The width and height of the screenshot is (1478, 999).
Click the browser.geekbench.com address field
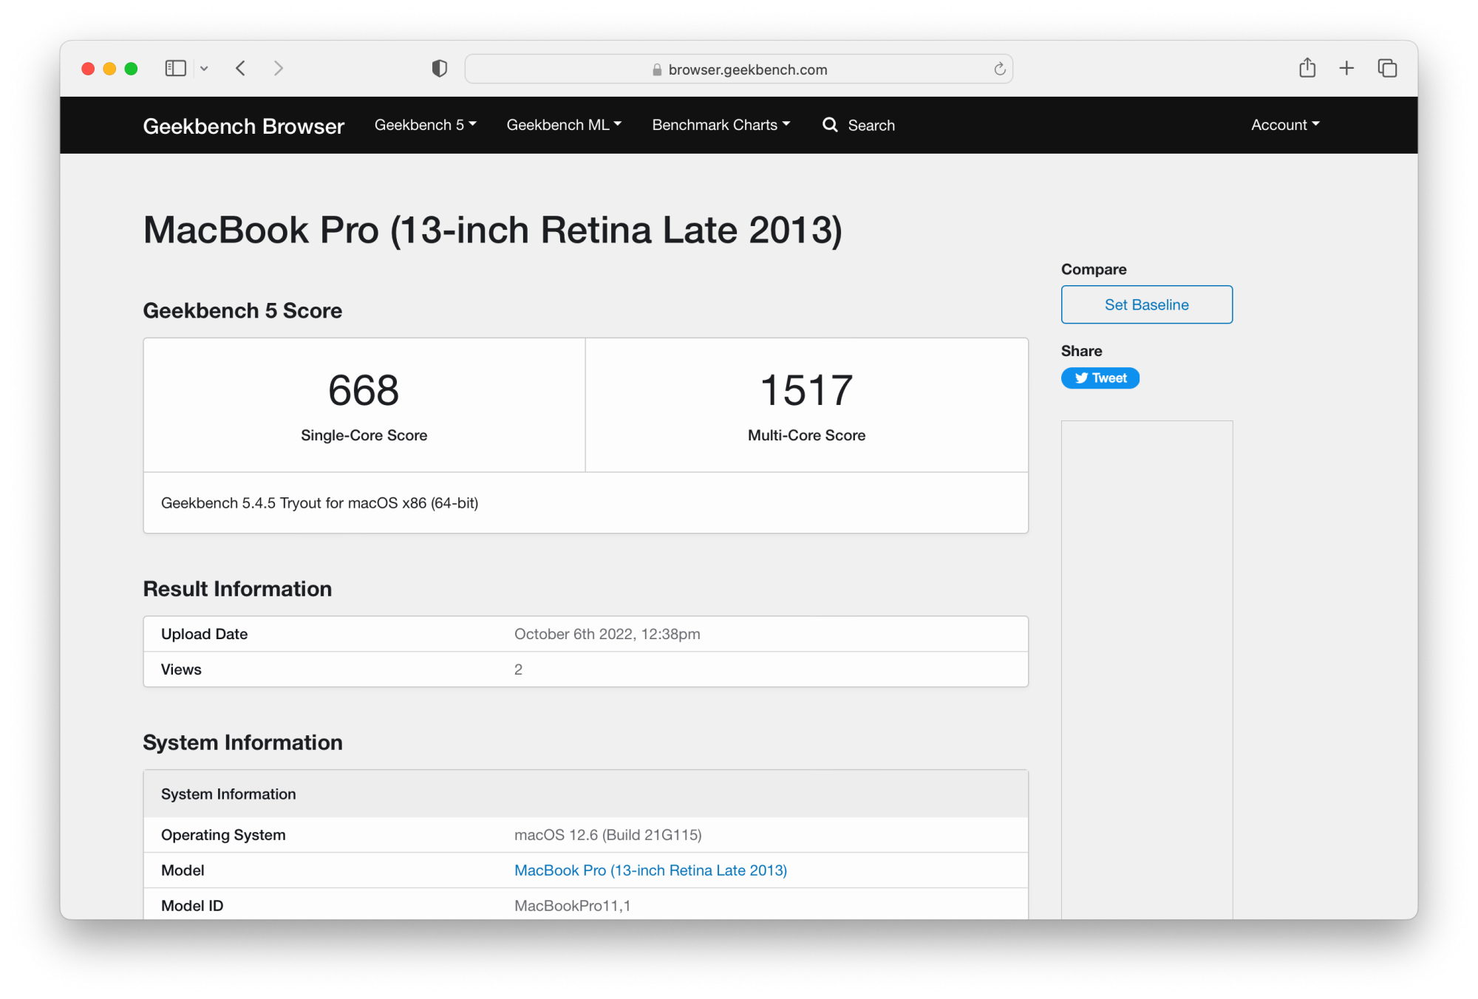(x=746, y=69)
